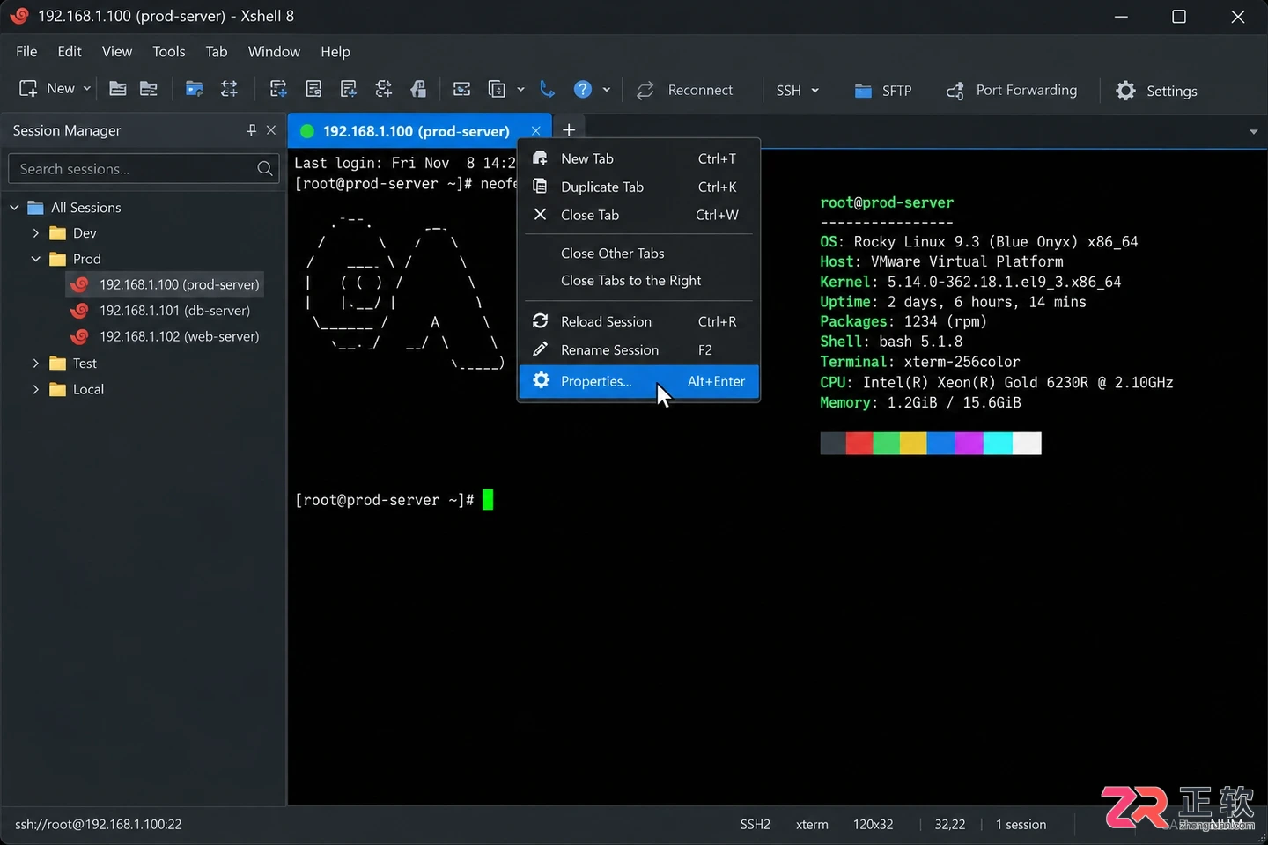Viewport: 1268px width, 845px height.
Task: Click the Port Forwarding toolbar button
Action: 1011,91
